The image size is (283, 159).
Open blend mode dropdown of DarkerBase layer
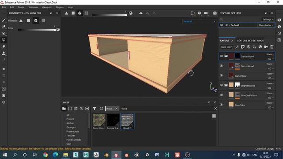pos(270,74)
